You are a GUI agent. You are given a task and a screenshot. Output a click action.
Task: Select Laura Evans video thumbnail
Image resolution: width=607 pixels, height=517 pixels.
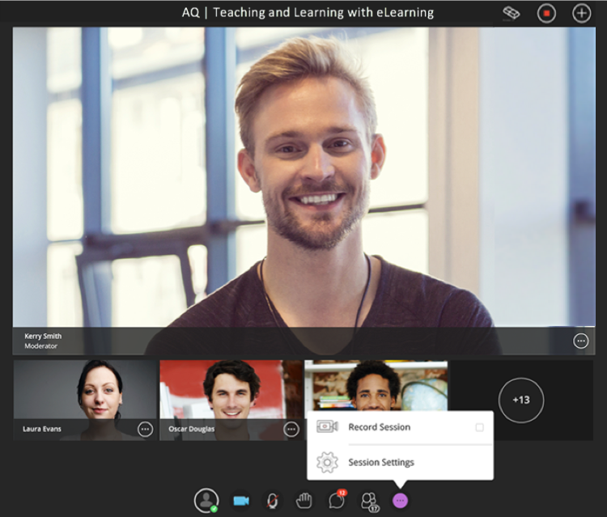click(85, 400)
